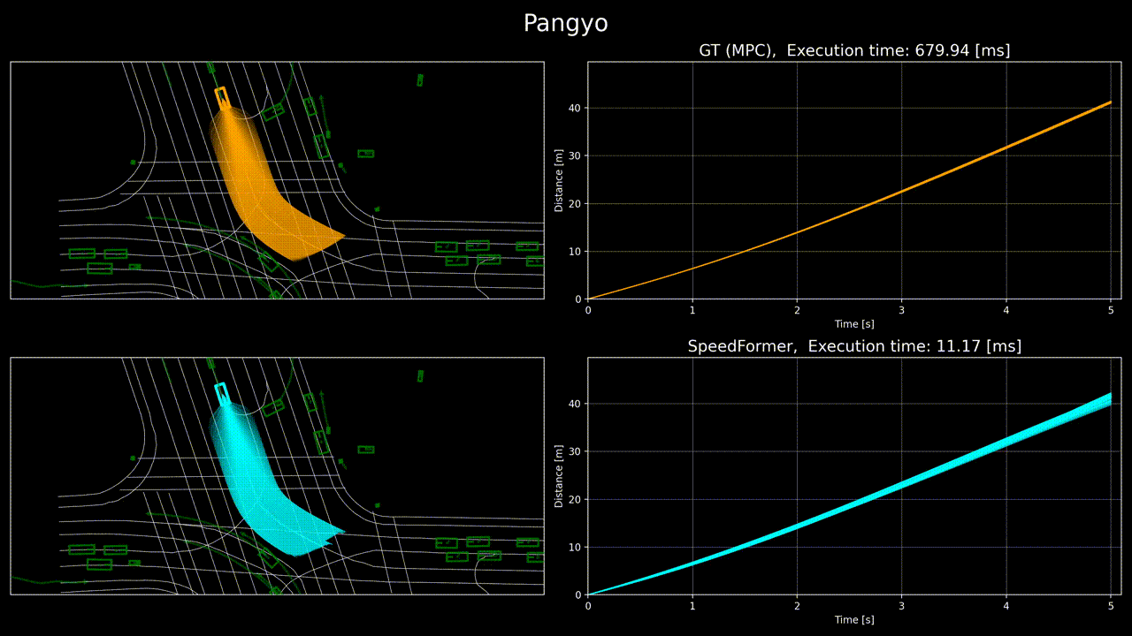Screen dimensions: 1132x636
Task: Select the orange ego vehicle box
Action: [222, 98]
